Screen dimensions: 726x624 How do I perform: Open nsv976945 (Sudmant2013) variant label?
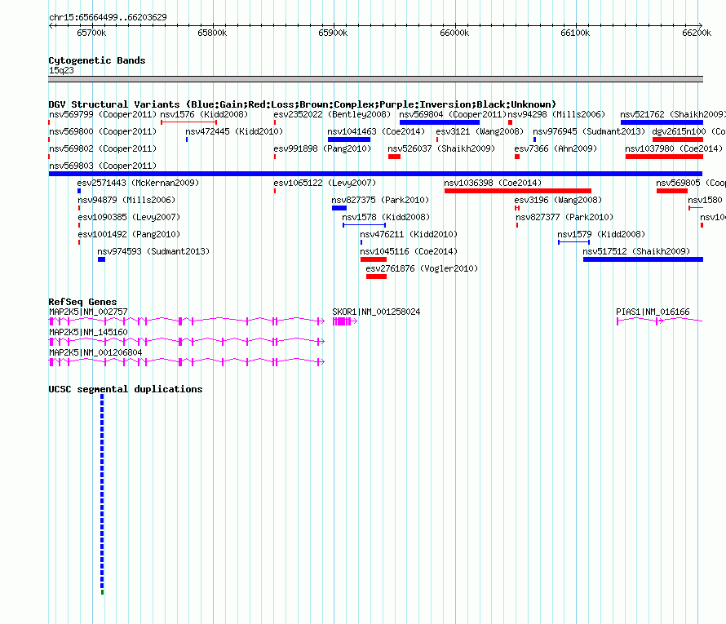pos(589,131)
